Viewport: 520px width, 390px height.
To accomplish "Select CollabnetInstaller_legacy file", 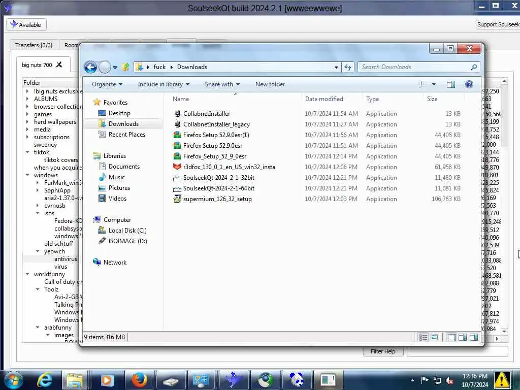I will 216,124.
